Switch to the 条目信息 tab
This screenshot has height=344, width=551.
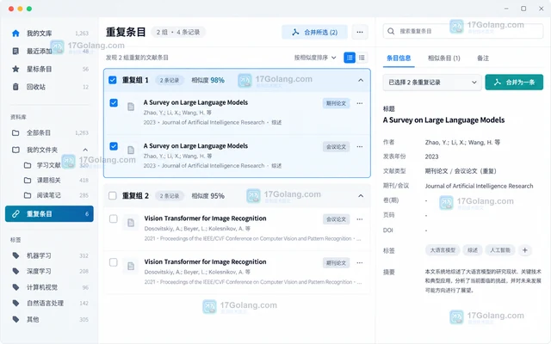[x=399, y=58]
